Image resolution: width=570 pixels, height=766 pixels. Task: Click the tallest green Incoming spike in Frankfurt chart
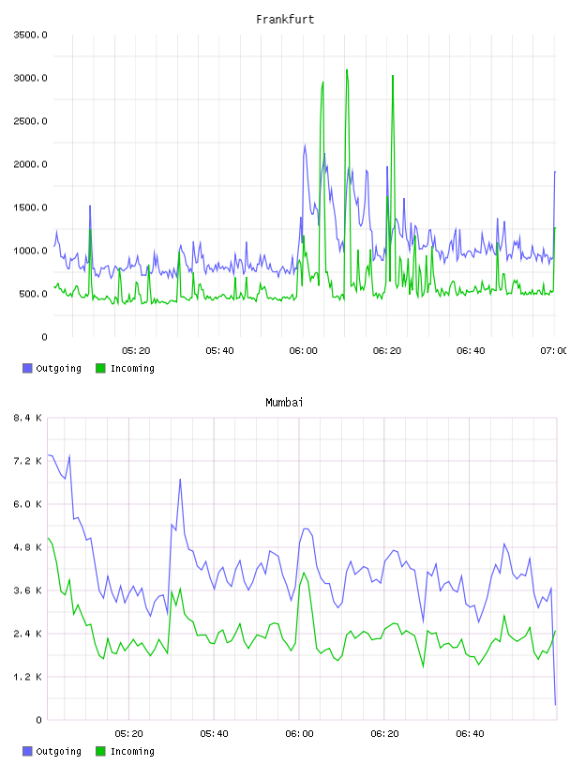(x=347, y=70)
